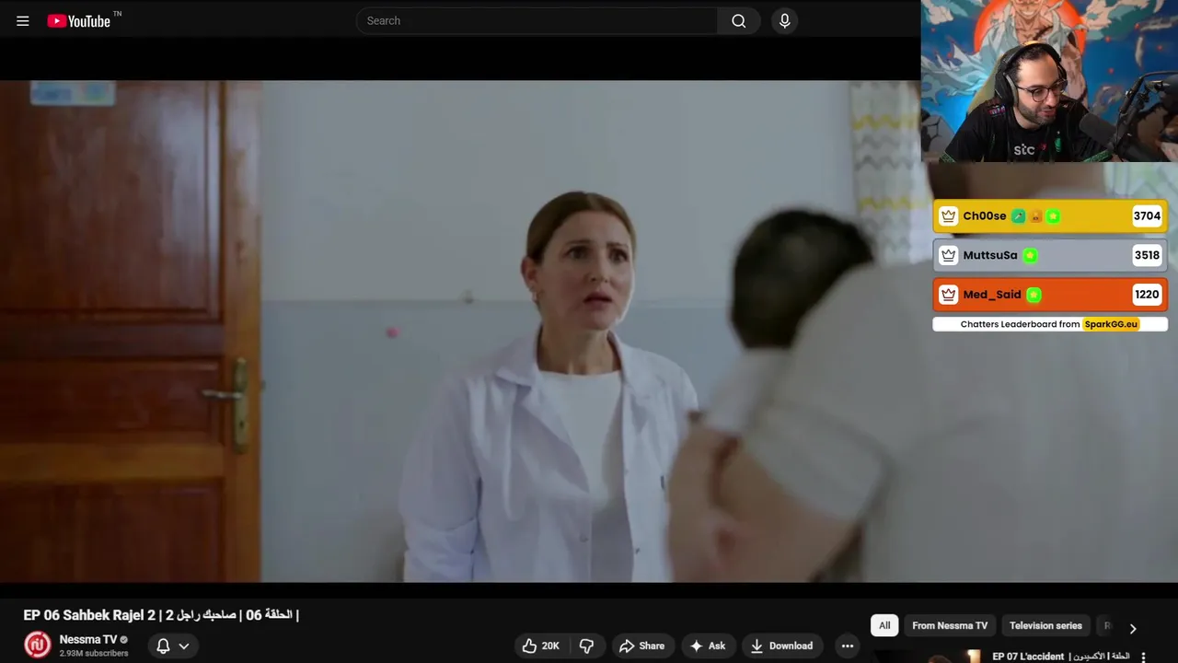The width and height of the screenshot is (1178, 663).
Task: Click crown icon beside Med_Said
Action: (948, 295)
